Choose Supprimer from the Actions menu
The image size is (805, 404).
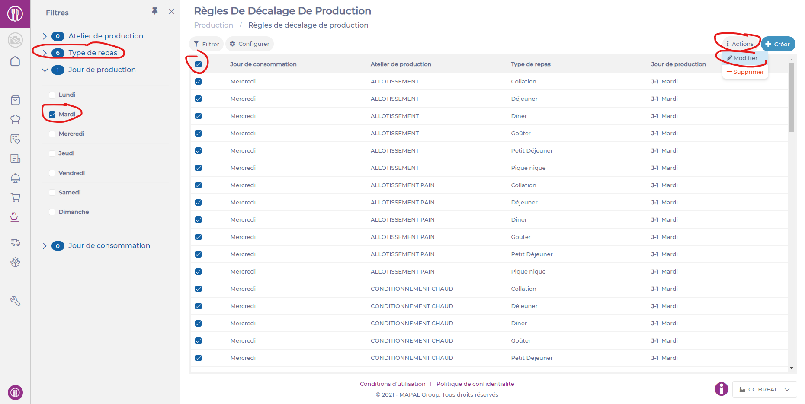(745, 72)
